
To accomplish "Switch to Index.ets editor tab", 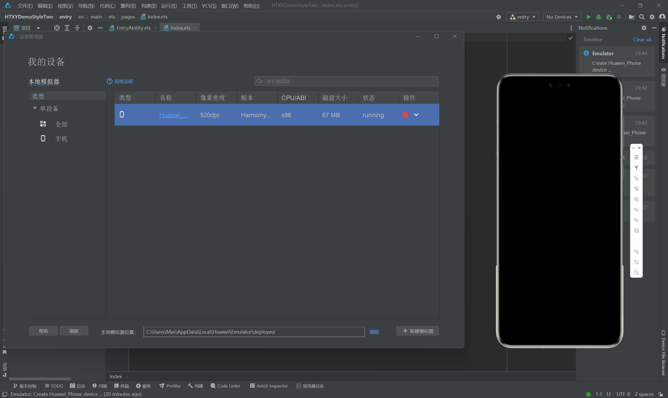I will click(x=180, y=28).
